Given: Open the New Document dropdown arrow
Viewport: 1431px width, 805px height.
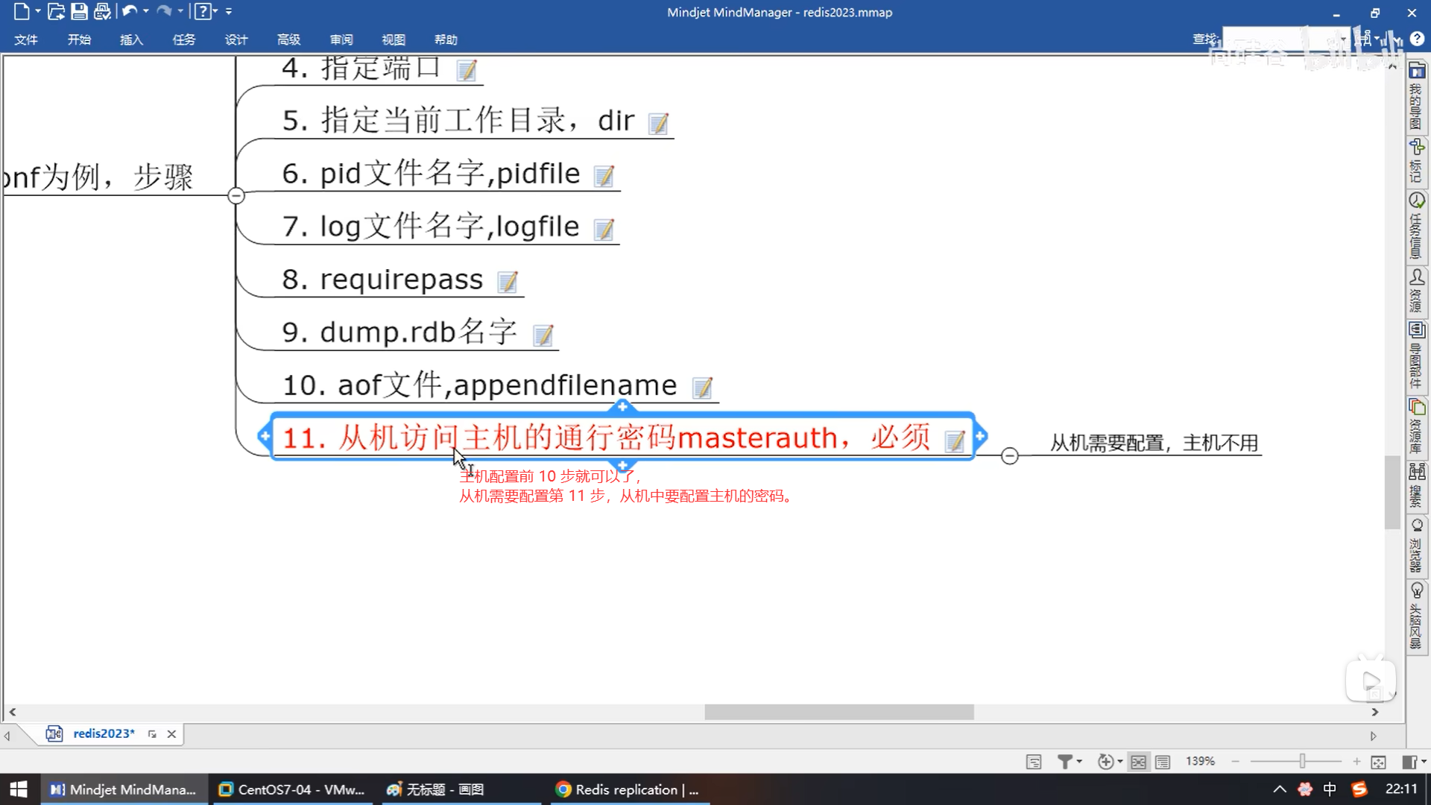Looking at the screenshot, I should pyautogui.click(x=37, y=11).
